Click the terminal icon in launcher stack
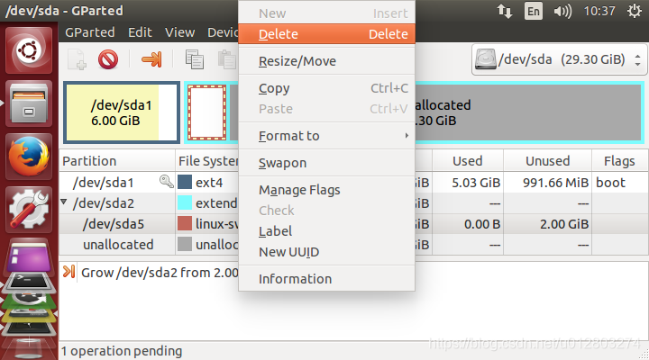 pos(29,282)
